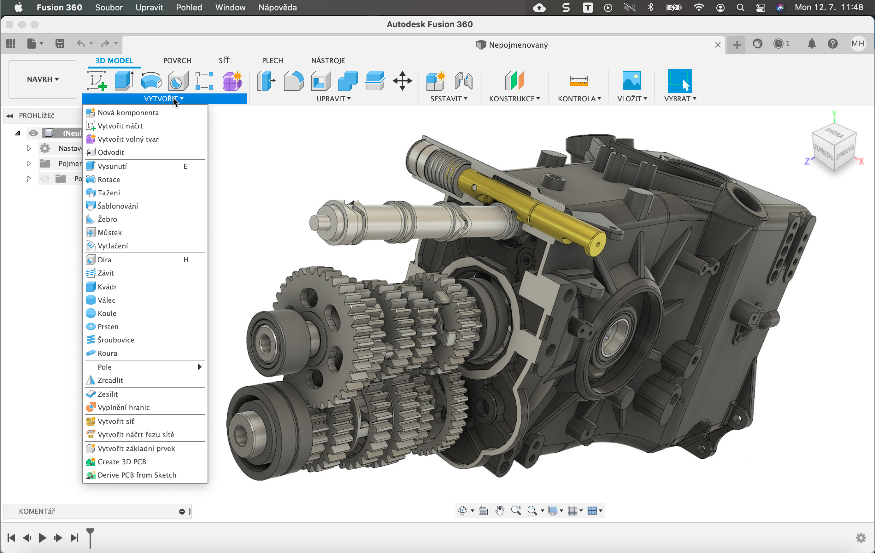Click the Extrude icon in the toolbar
The width and height of the screenshot is (875, 553).
(124, 80)
